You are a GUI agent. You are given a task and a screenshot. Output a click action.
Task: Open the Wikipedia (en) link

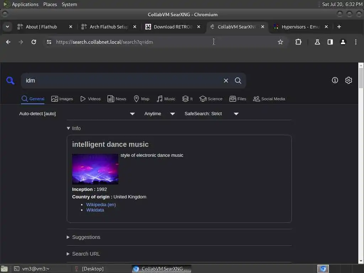101,204
